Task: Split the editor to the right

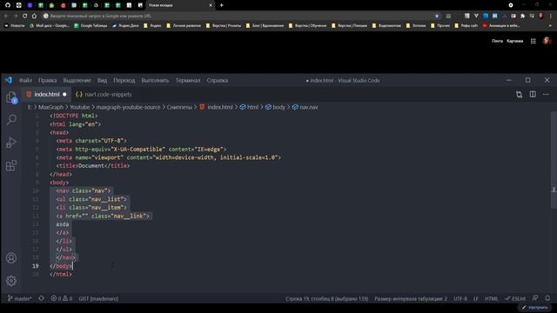Action: pyautogui.click(x=533, y=95)
